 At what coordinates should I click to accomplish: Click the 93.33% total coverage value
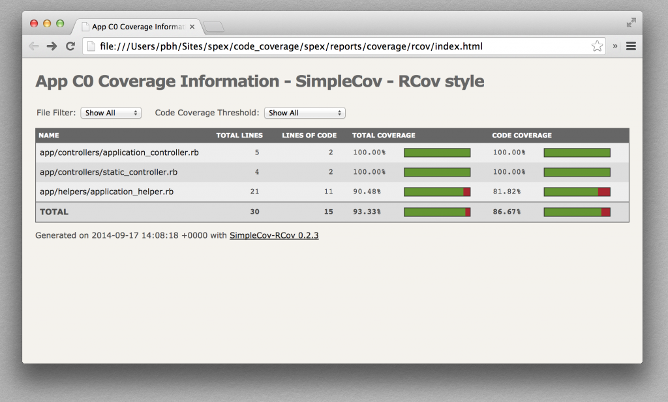pyautogui.click(x=367, y=211)
